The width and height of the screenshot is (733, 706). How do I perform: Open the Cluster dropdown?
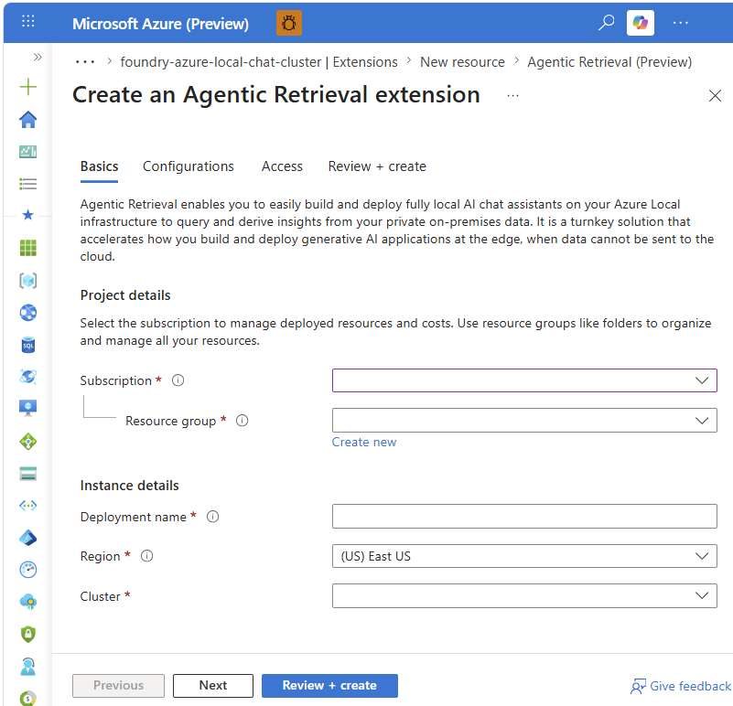(524, 595)
